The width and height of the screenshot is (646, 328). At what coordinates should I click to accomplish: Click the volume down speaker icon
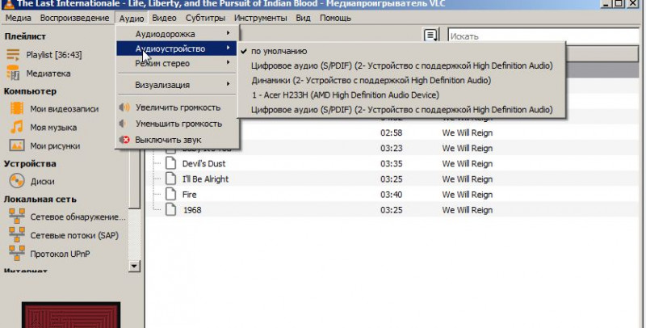coord(123,124)
